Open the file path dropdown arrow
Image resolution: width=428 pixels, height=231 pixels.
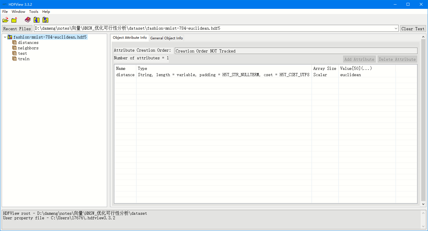click(396, 29)
